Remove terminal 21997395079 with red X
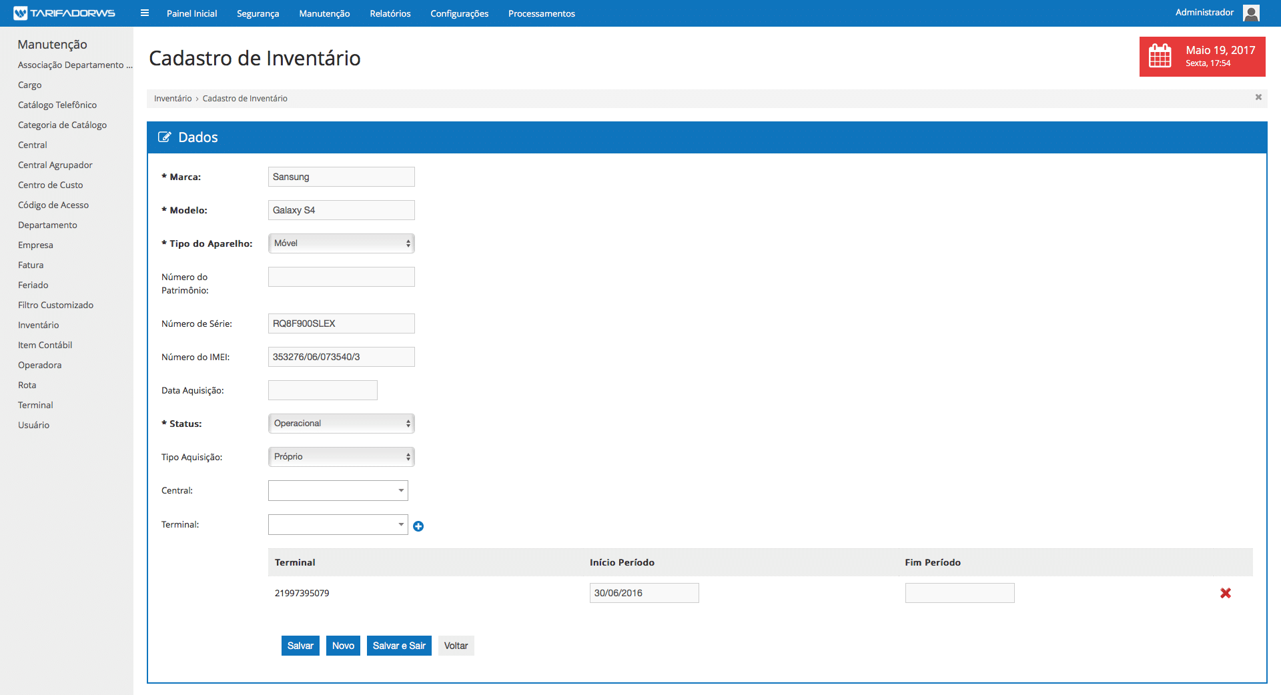The image size is (1281, 695). pyautogui.click(x=1226, y=593)
